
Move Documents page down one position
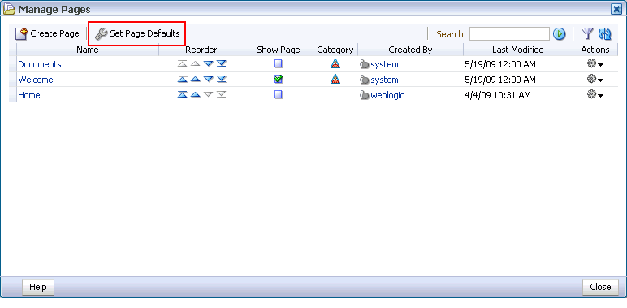click(208, 63)
